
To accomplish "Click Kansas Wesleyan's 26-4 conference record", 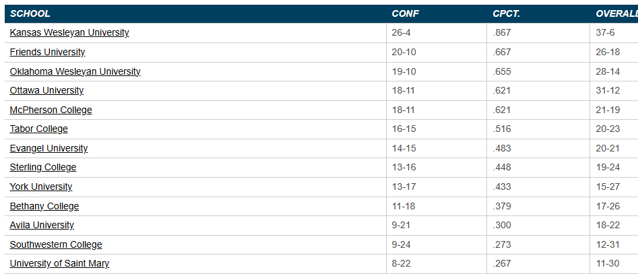I will pos(400,32).
